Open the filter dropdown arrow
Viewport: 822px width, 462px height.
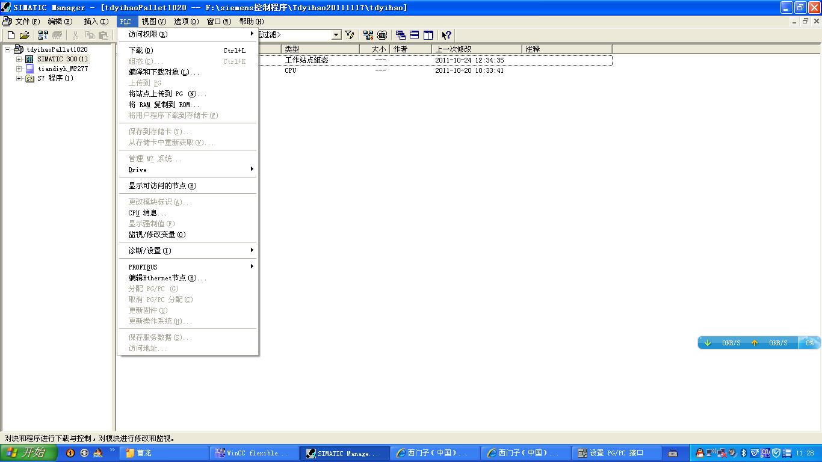336,35
